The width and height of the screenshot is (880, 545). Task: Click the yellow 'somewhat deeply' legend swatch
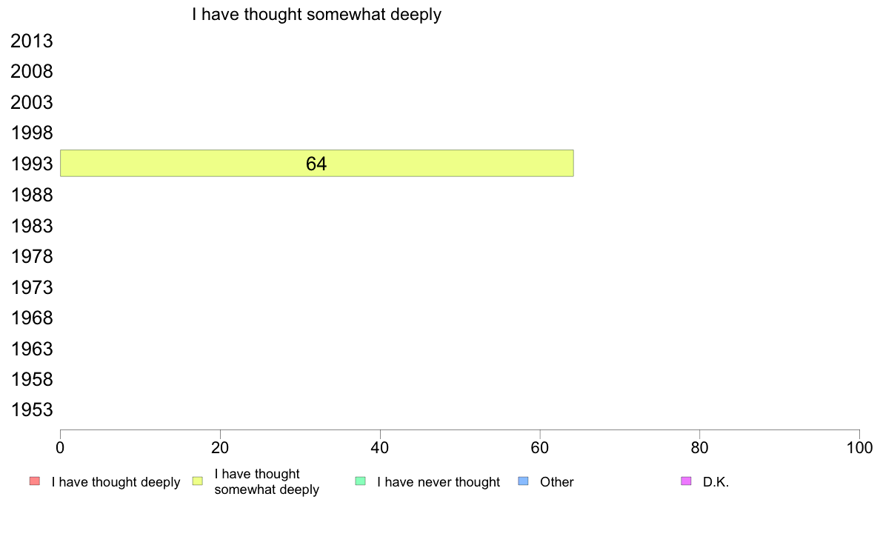198,481
